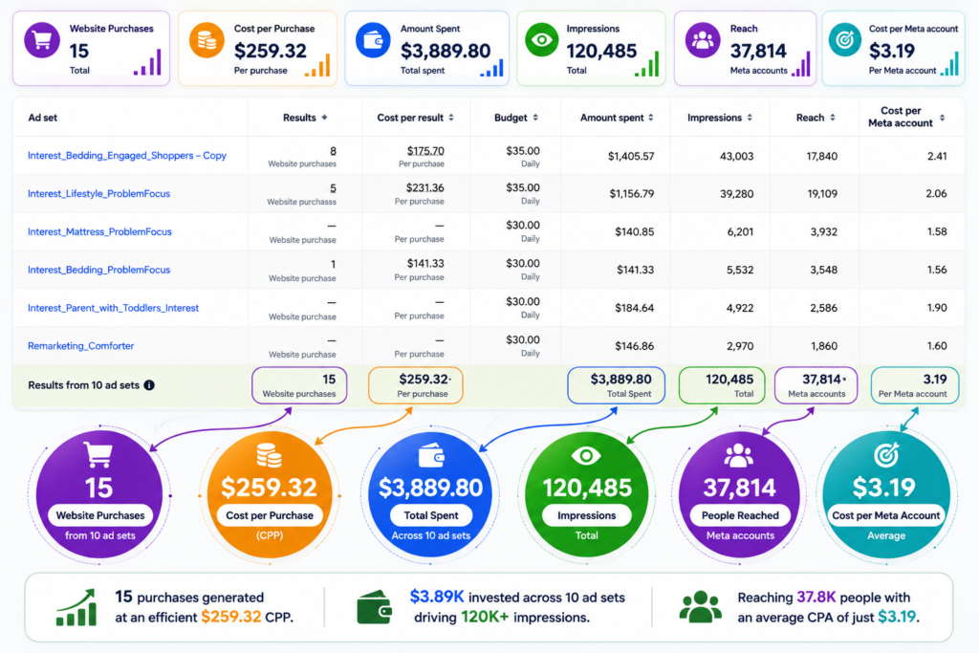
Task: Open the Interest_Bedding_ProblemFocus ad set
Action: point(98,270)
